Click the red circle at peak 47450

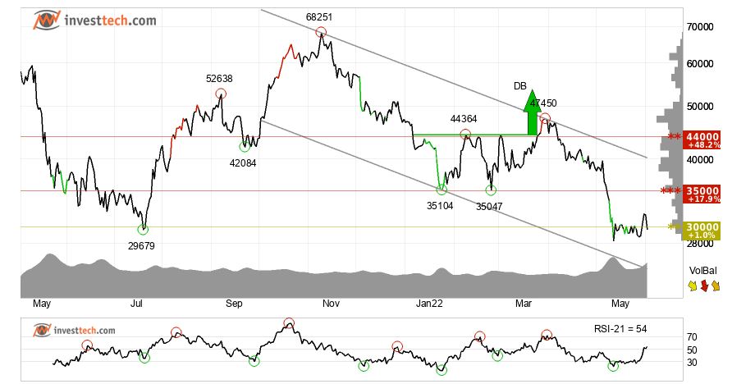(x=543, y=119)
